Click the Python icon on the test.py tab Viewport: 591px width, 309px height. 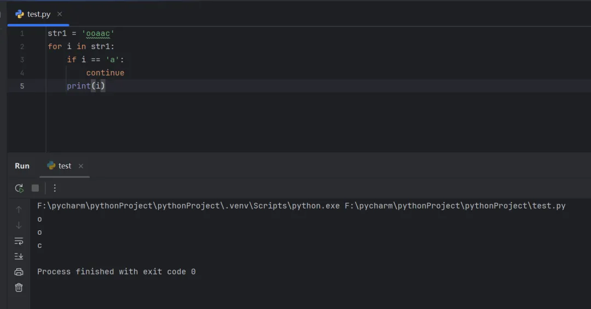pos(20,14)
